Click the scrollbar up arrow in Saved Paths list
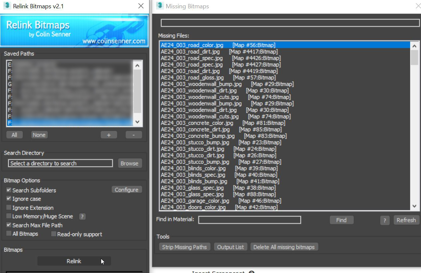Image resolution: width=421 pixels, height=273 pixels. click(137, 66)
